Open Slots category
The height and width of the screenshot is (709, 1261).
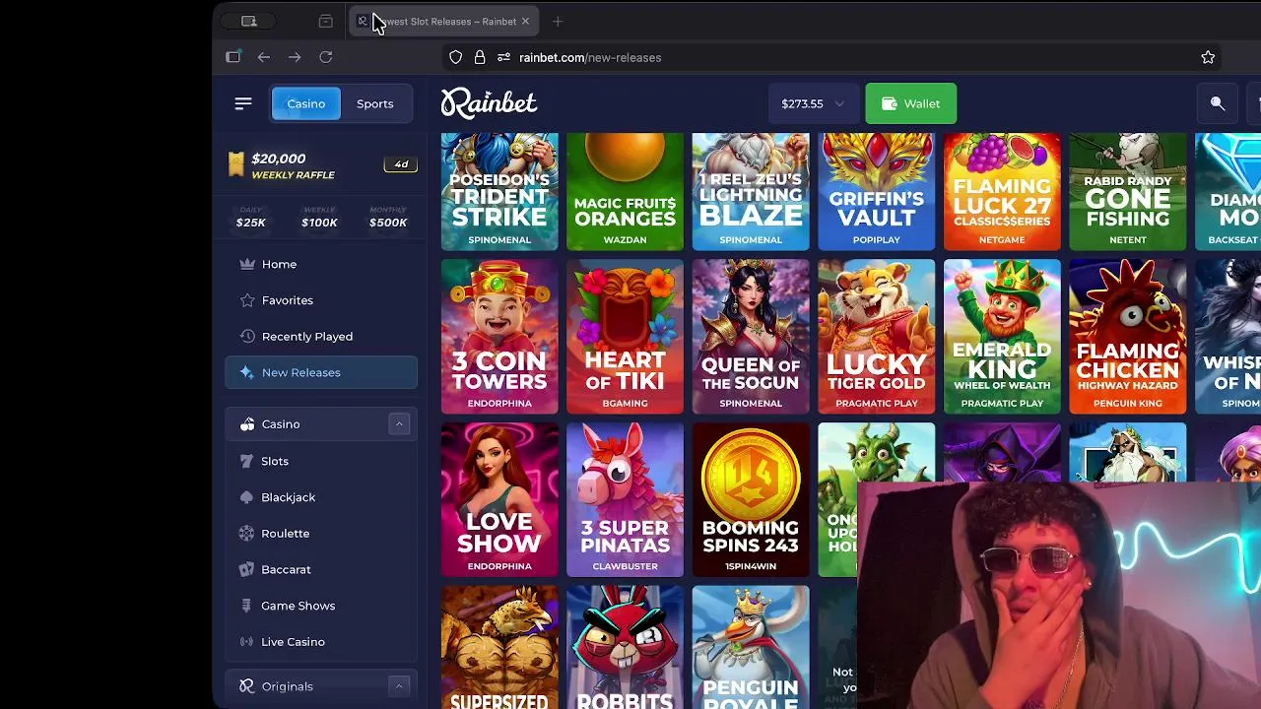pos(321,461)
